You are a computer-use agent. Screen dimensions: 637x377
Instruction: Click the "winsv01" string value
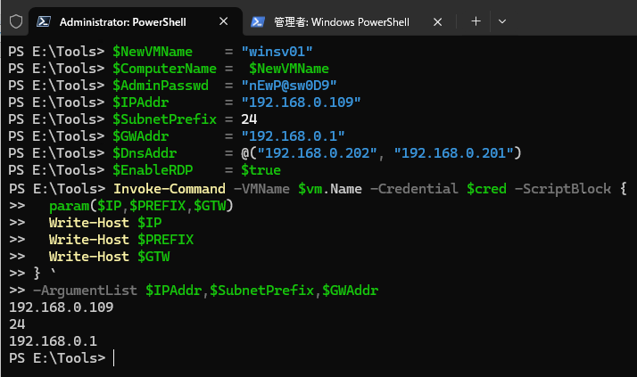tap(277, 52)
